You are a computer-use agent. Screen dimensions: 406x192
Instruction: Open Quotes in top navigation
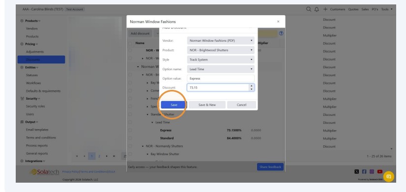pyautogui.click(x=353, y=9)
